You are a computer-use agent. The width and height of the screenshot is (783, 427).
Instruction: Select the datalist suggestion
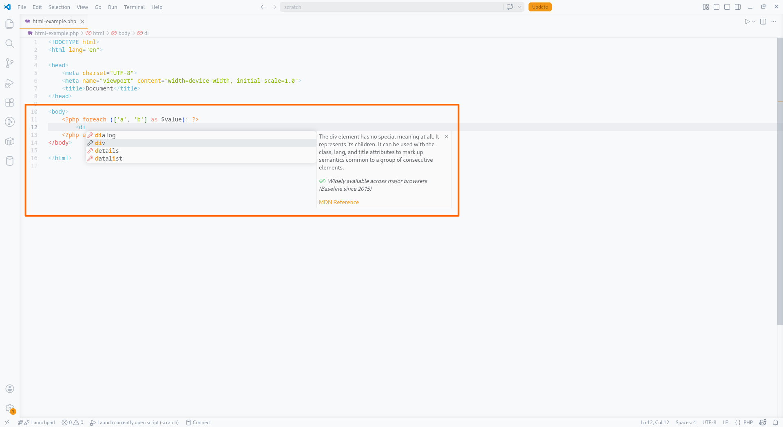(x=201, y=158)
